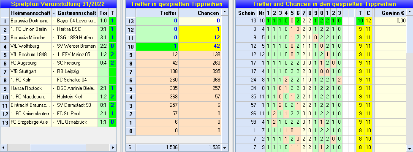Select VfL Wolfsburg home team
413x152 pixels.
30,46
